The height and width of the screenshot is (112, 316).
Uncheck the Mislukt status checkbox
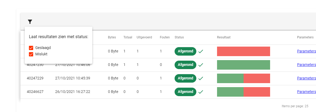tap(31, 54)
